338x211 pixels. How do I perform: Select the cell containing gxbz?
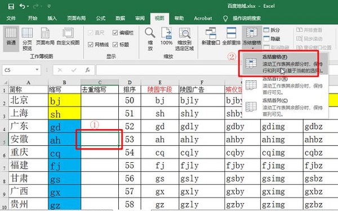(x=321, y=191)
